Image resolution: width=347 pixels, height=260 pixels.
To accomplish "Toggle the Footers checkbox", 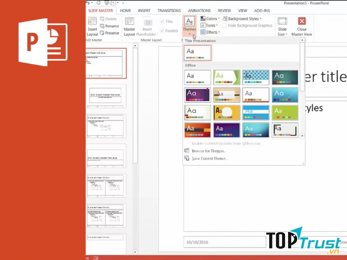I will coord(161,30).
